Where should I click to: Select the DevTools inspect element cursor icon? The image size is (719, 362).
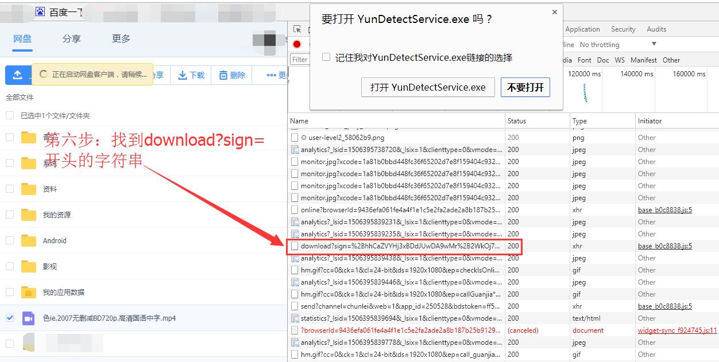(x=297, y=29)
